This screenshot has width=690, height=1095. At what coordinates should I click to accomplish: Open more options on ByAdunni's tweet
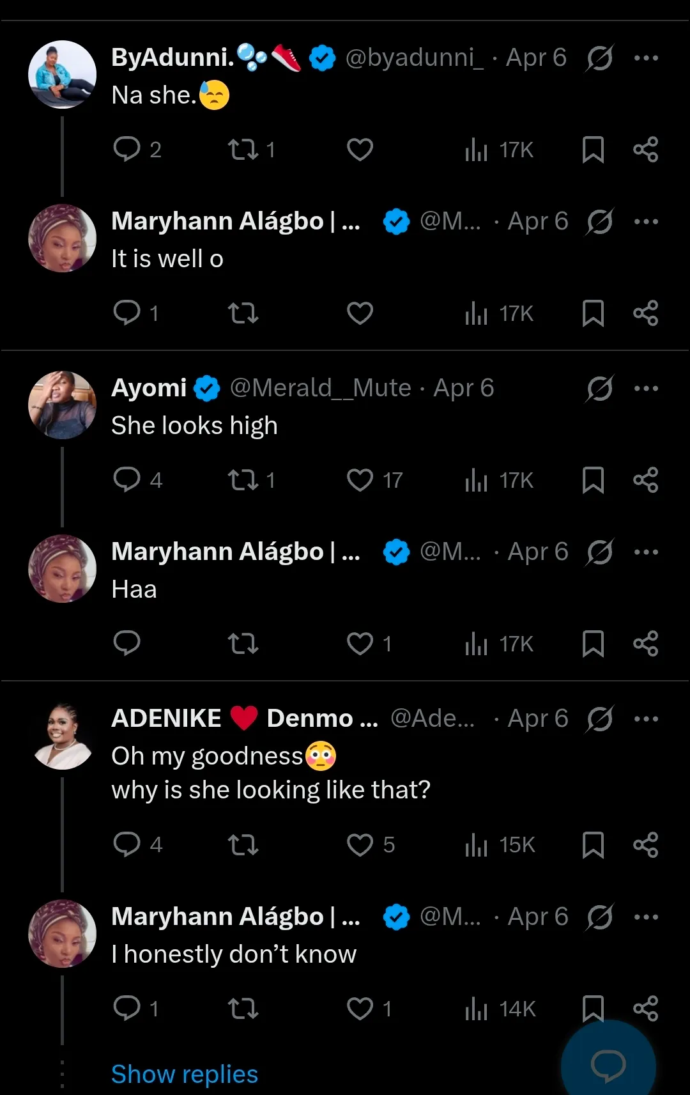pyautogui.click(x=646, y=58)
